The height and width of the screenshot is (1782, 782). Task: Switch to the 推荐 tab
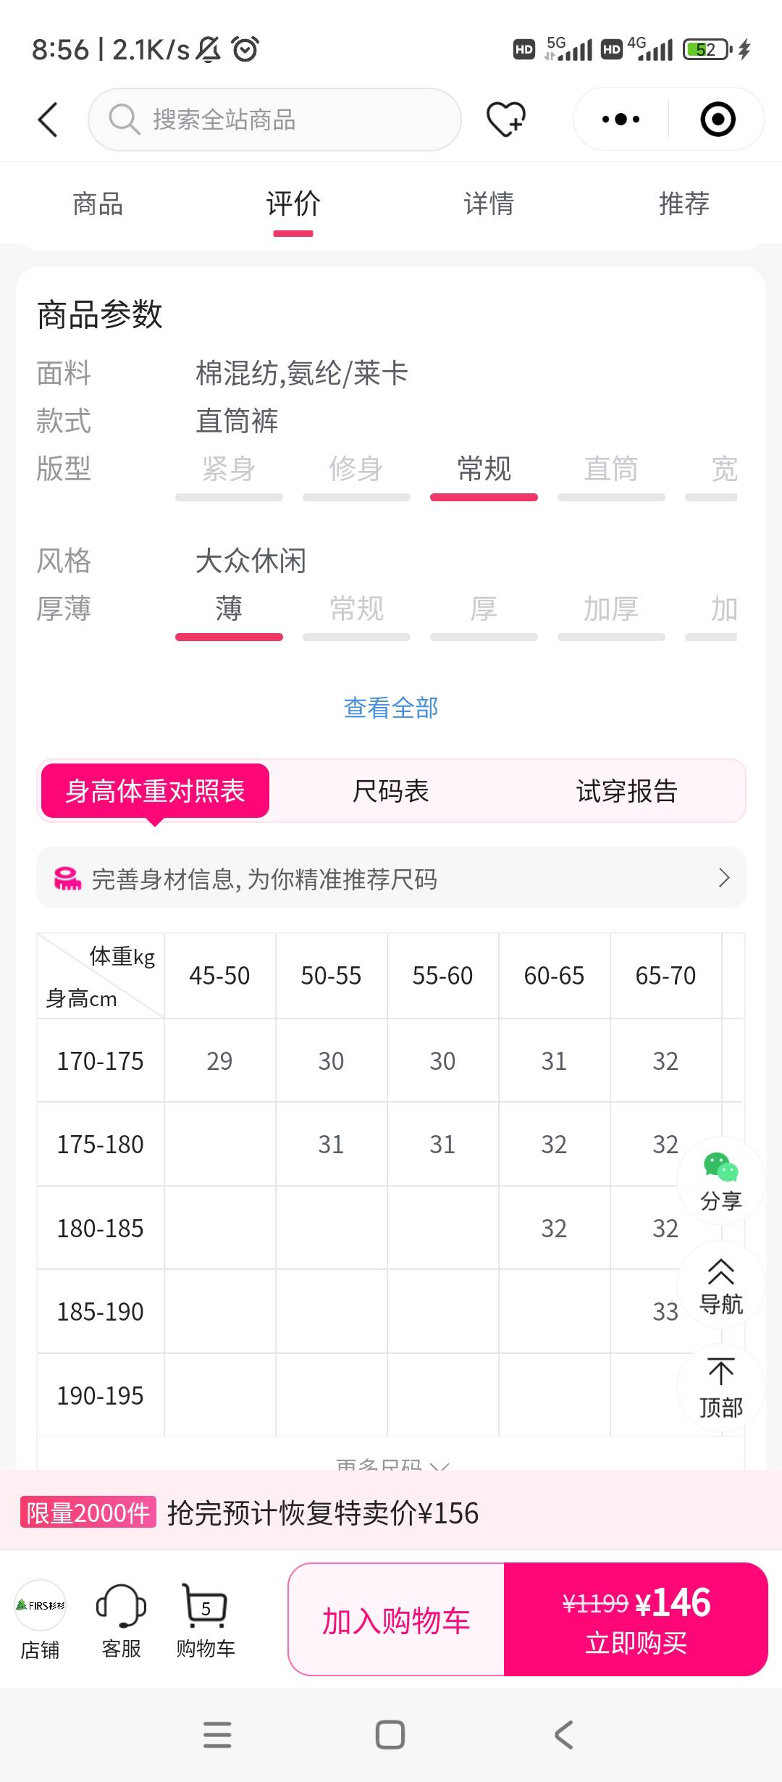click(684, 204)
